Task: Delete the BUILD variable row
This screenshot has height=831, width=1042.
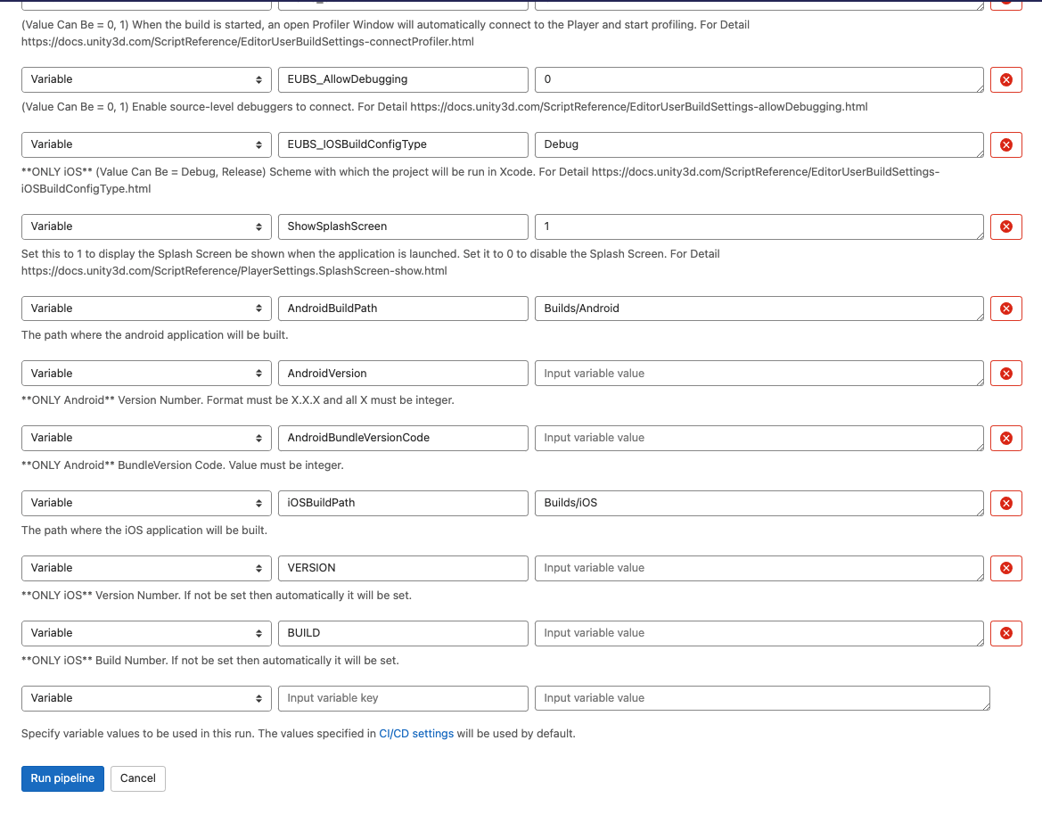Action: 1005,634
